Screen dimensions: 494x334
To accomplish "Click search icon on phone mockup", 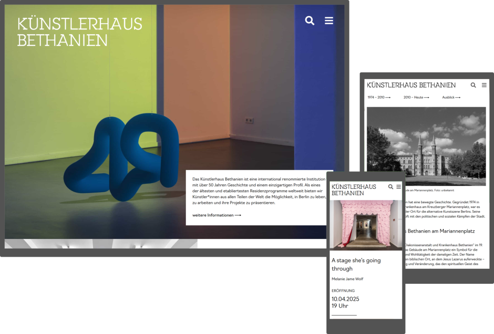I will [391, 187].
